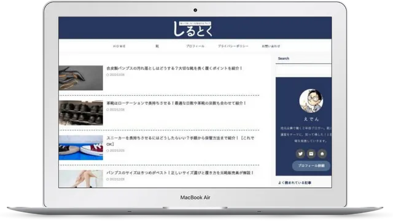Click the home icon in profile card
This screenshot has height=221, width=393.
coord(322,153)
